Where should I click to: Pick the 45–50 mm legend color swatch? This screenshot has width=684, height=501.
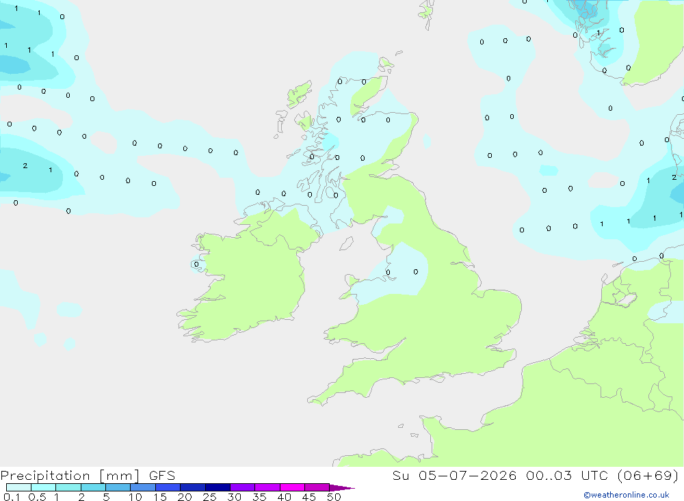(317, 487)
